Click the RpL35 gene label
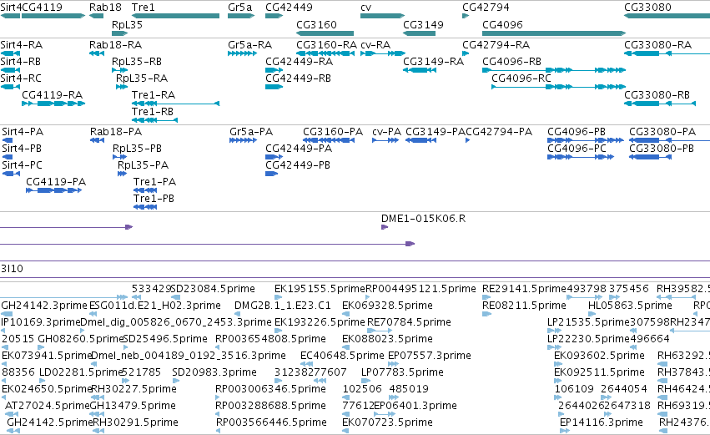710x435 pixels. tap(128, 25)
